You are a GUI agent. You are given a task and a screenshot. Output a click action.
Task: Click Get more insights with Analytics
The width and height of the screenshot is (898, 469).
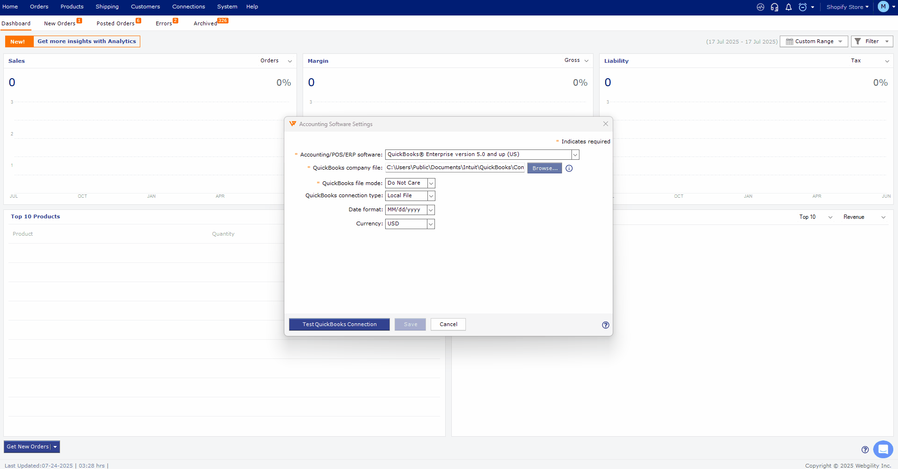tap(87, 41)
